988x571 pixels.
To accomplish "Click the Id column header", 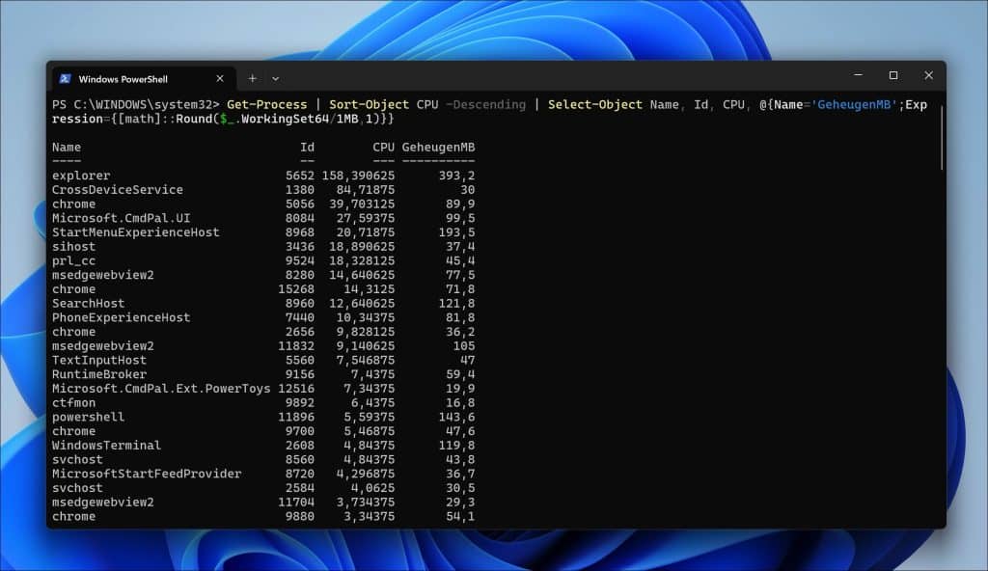I will (x=307, y=147).
